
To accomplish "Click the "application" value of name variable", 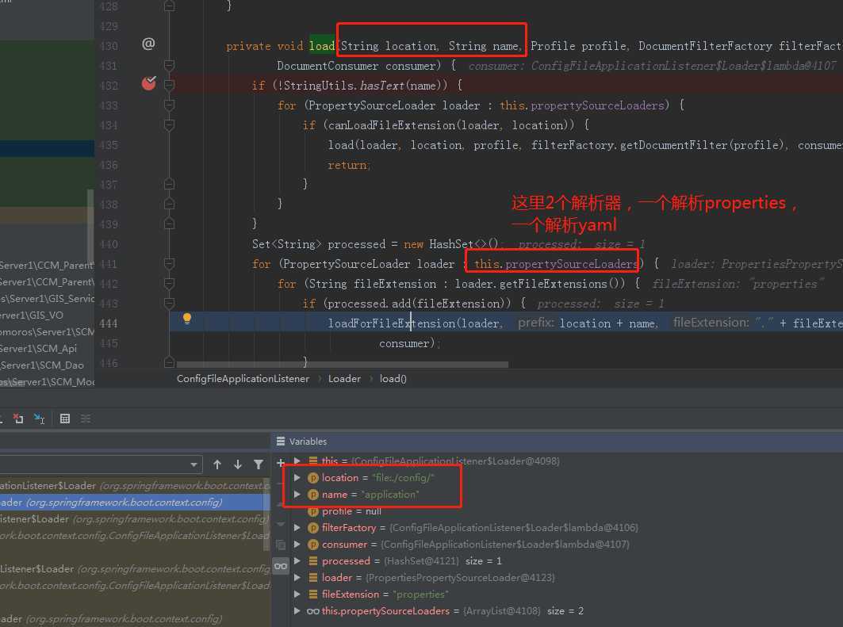I will [390, 495].
